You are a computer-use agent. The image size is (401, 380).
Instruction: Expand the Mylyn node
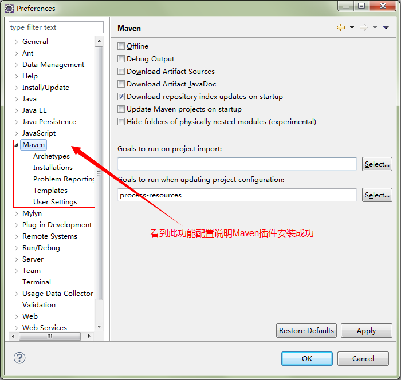(17, 213)
